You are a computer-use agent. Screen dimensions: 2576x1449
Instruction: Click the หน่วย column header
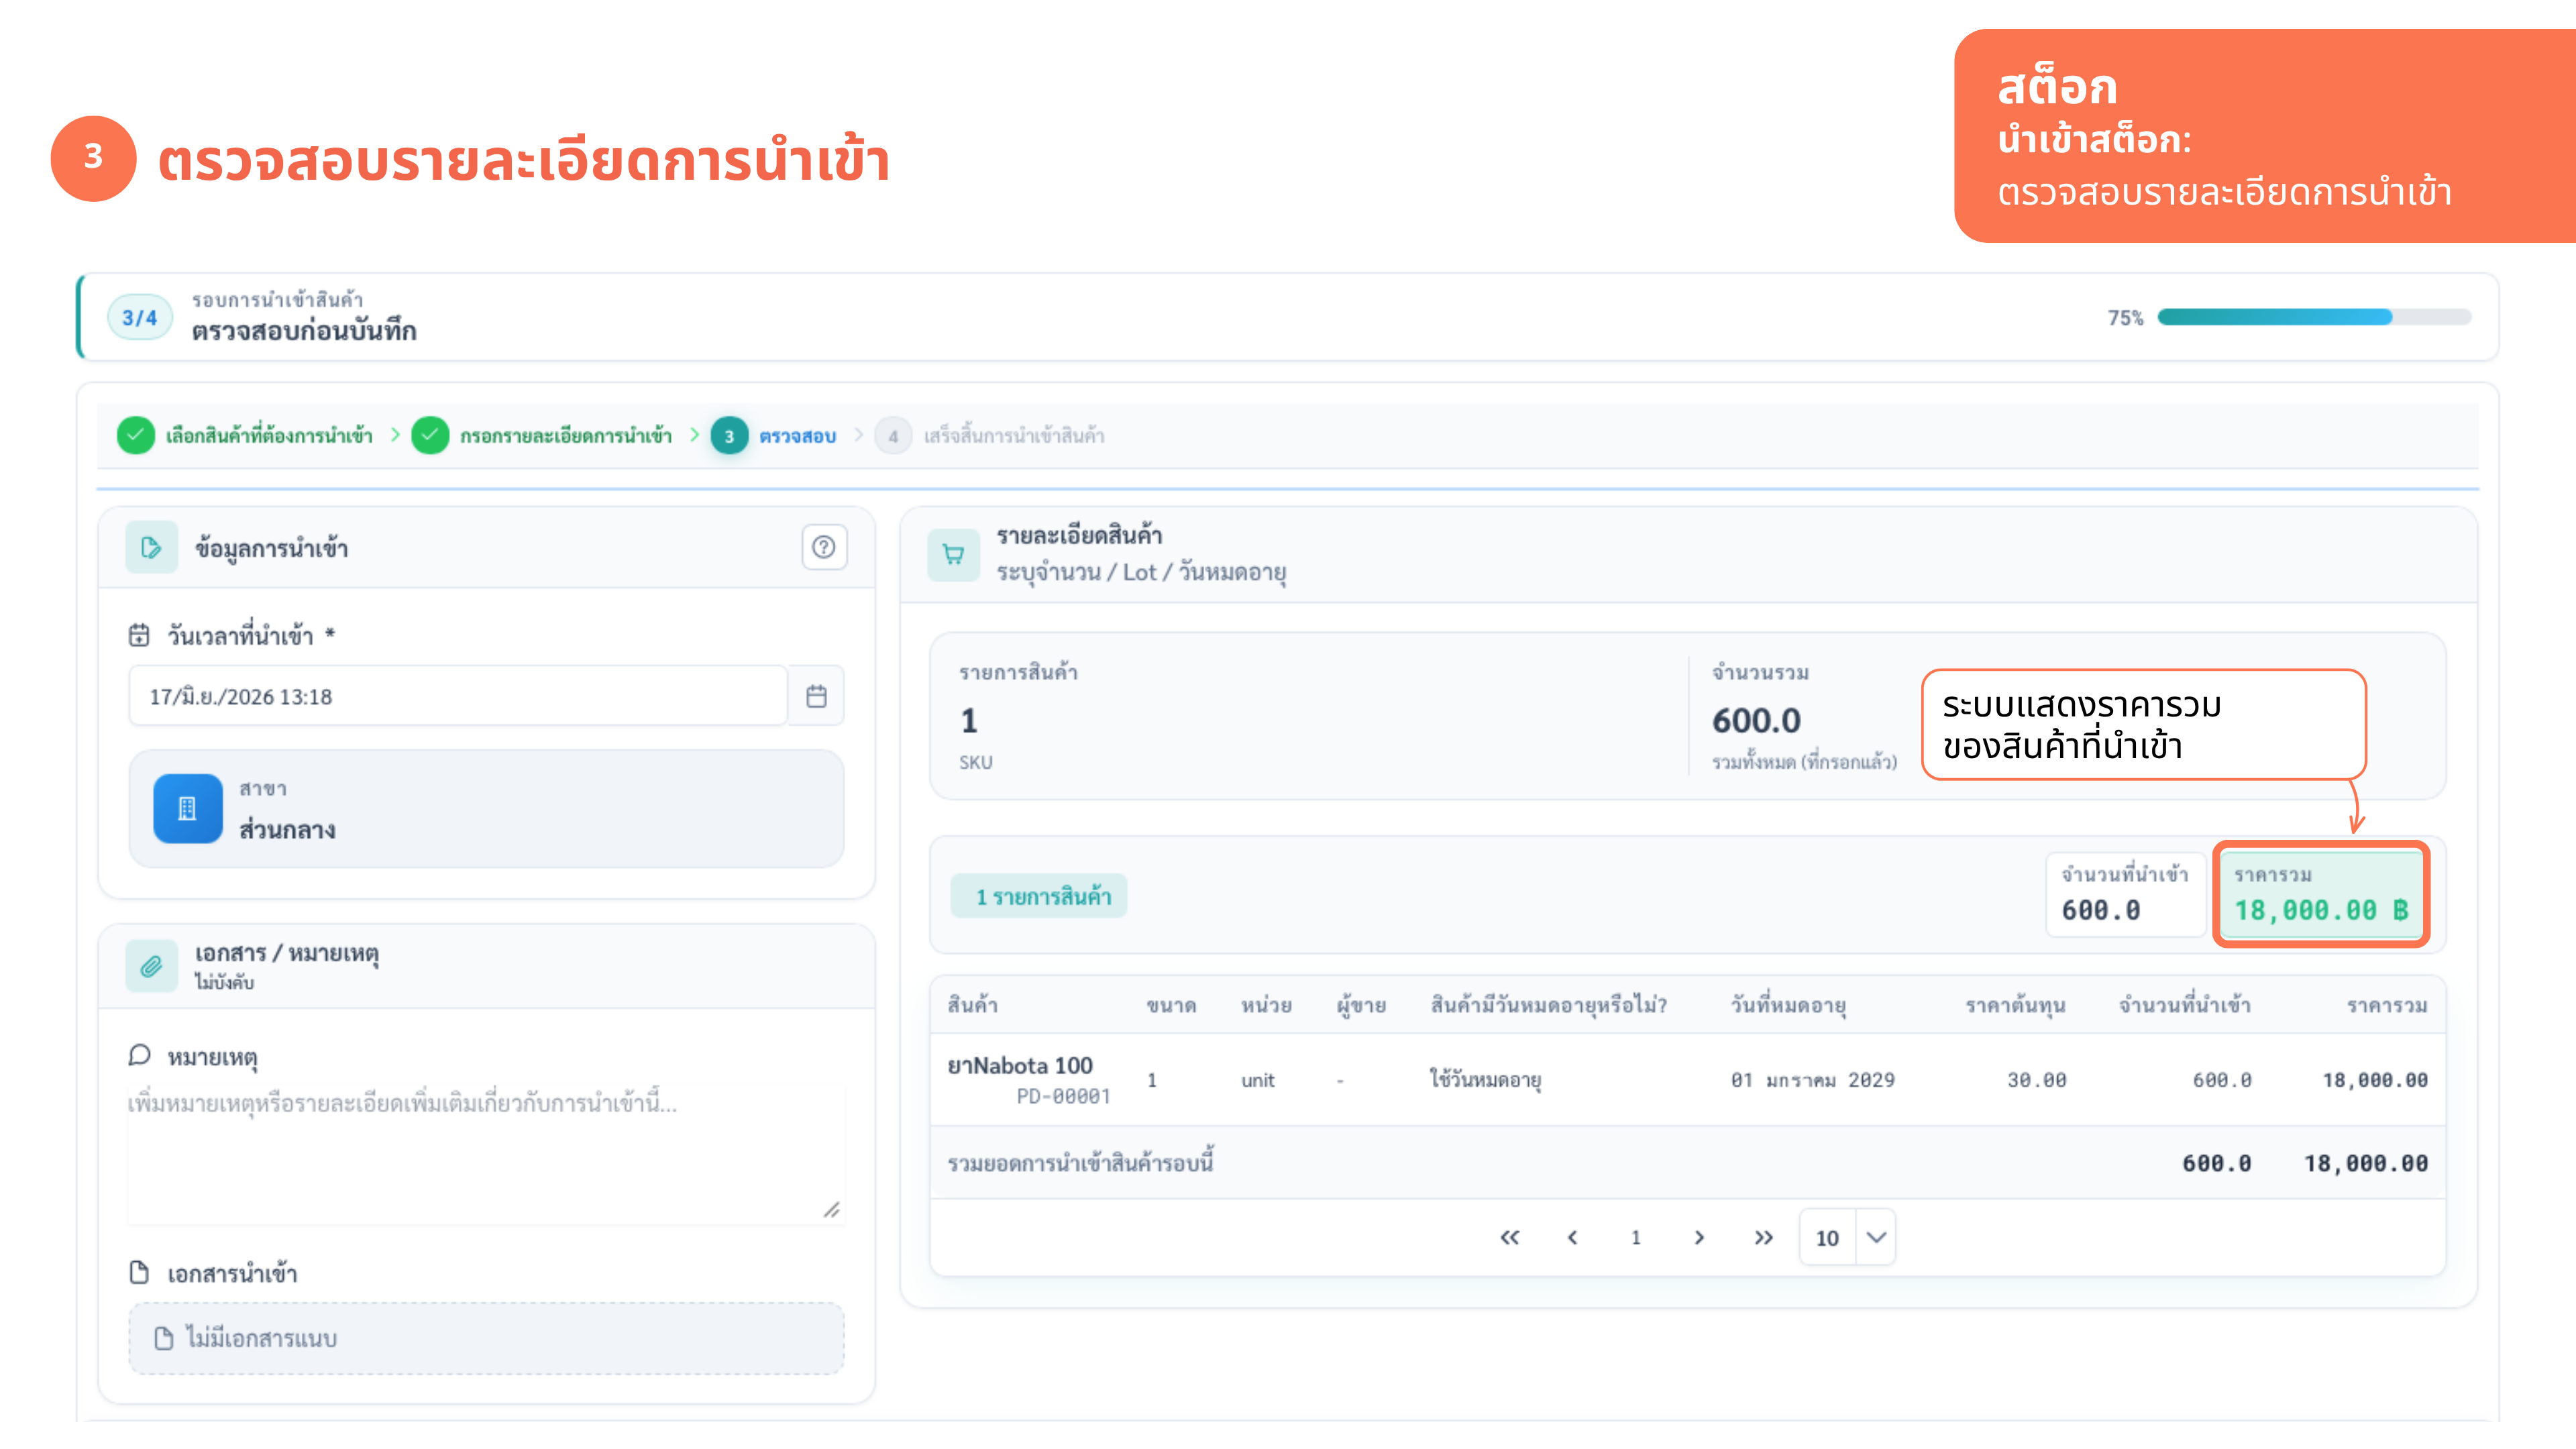click(x=1266, y=1005)
